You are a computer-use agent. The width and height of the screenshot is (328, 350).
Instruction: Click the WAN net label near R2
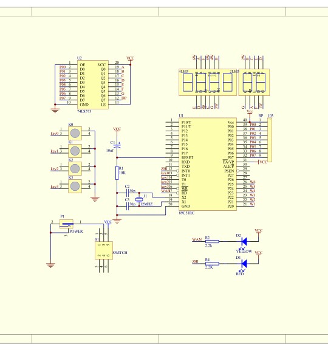click(197, 239)
